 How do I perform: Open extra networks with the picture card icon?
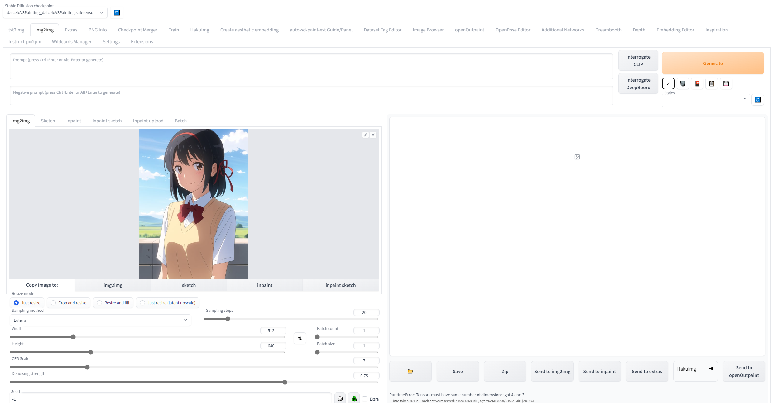pos(697,83)
